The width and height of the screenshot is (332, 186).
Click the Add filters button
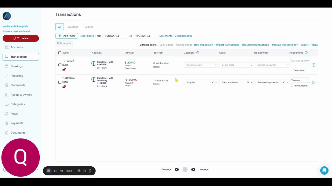(x=67, y=36)
